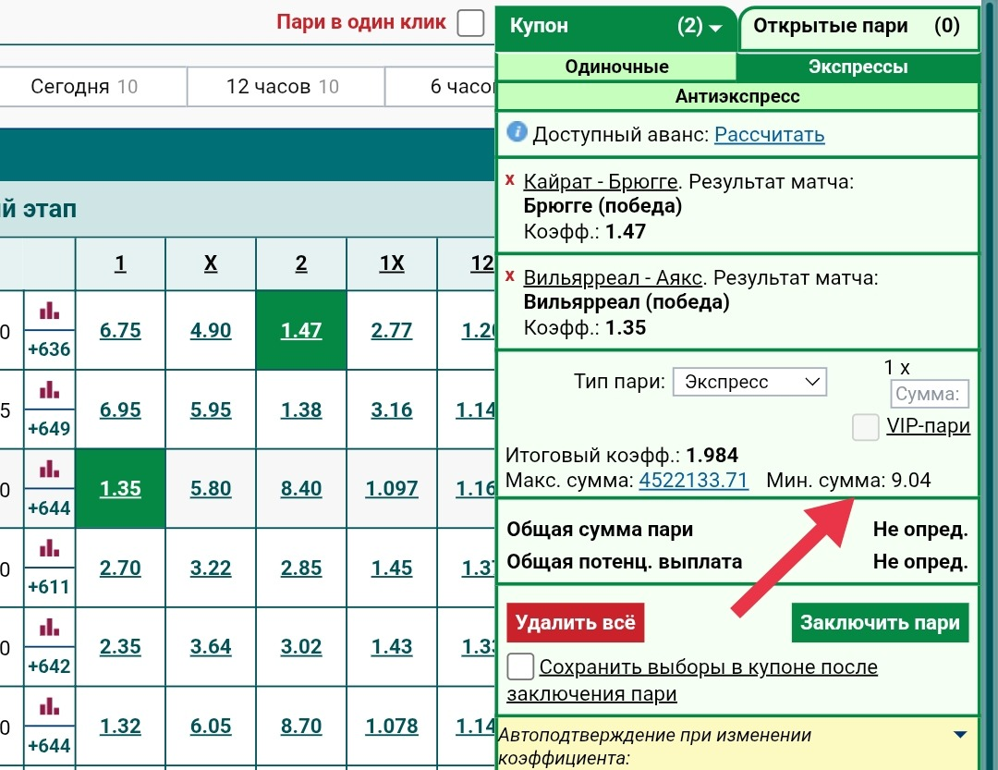Screen dimensions: 998x770
Task: Enable the Пари в один клик checkbox
Action: point(471,23)
